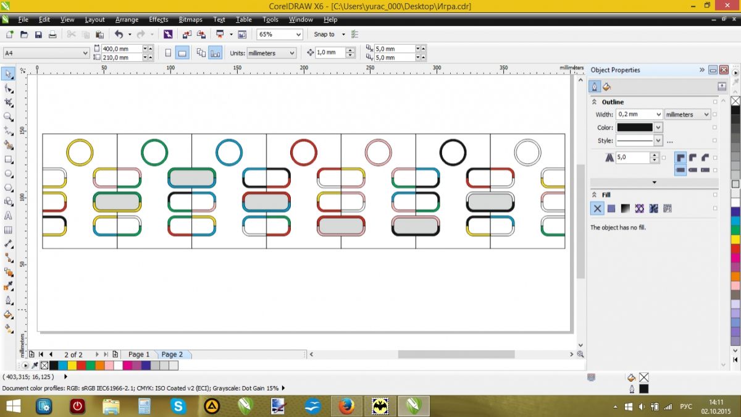Select the Rectangle tool
The height and width of the screenshot is (417, 741).
9,159
